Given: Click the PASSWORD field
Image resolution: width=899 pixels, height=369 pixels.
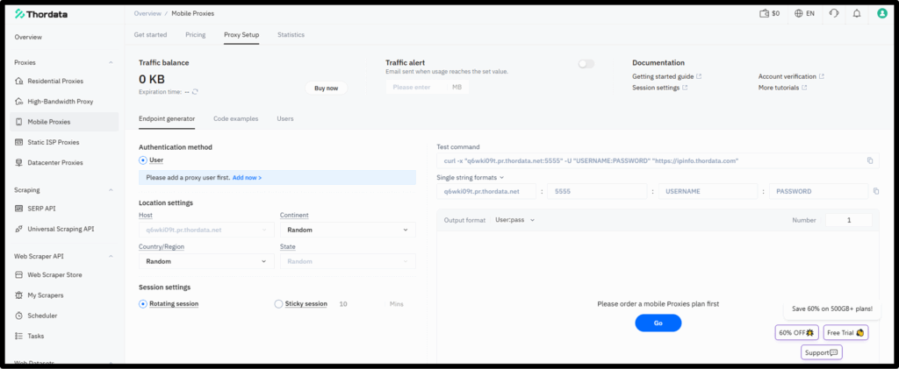Looking at the screenshot, I should [818, 191].
